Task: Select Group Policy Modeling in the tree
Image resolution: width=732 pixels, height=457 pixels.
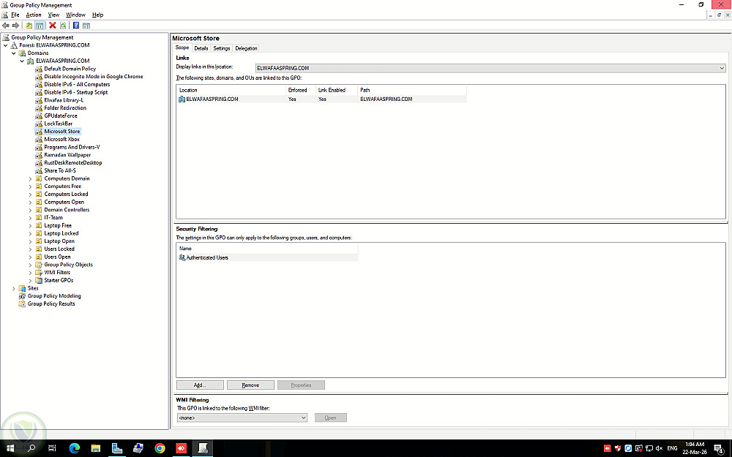Action: pyautogui.click(x=54, y=296)
